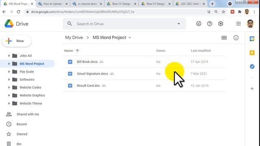Get add-ons plus icon in side panel
The image size is (260, 146).
click(252, 88)
